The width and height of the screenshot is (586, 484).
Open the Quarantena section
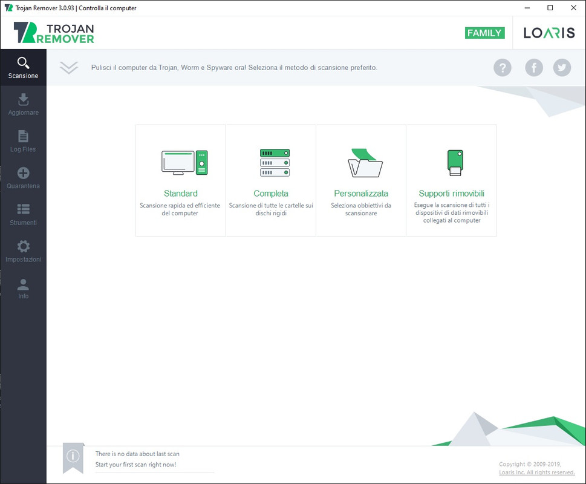tap(23, 178)
